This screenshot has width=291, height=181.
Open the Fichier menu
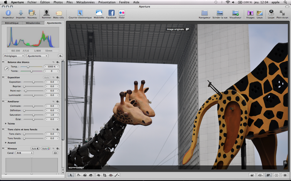(x=32, y=2)
